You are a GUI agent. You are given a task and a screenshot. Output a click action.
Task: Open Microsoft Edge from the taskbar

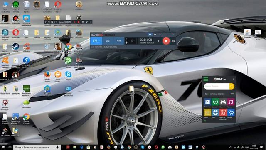pos(81,147)
